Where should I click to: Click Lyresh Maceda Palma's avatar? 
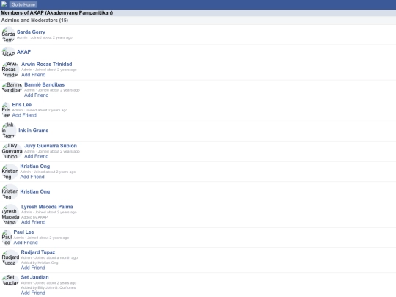[10, 215]
